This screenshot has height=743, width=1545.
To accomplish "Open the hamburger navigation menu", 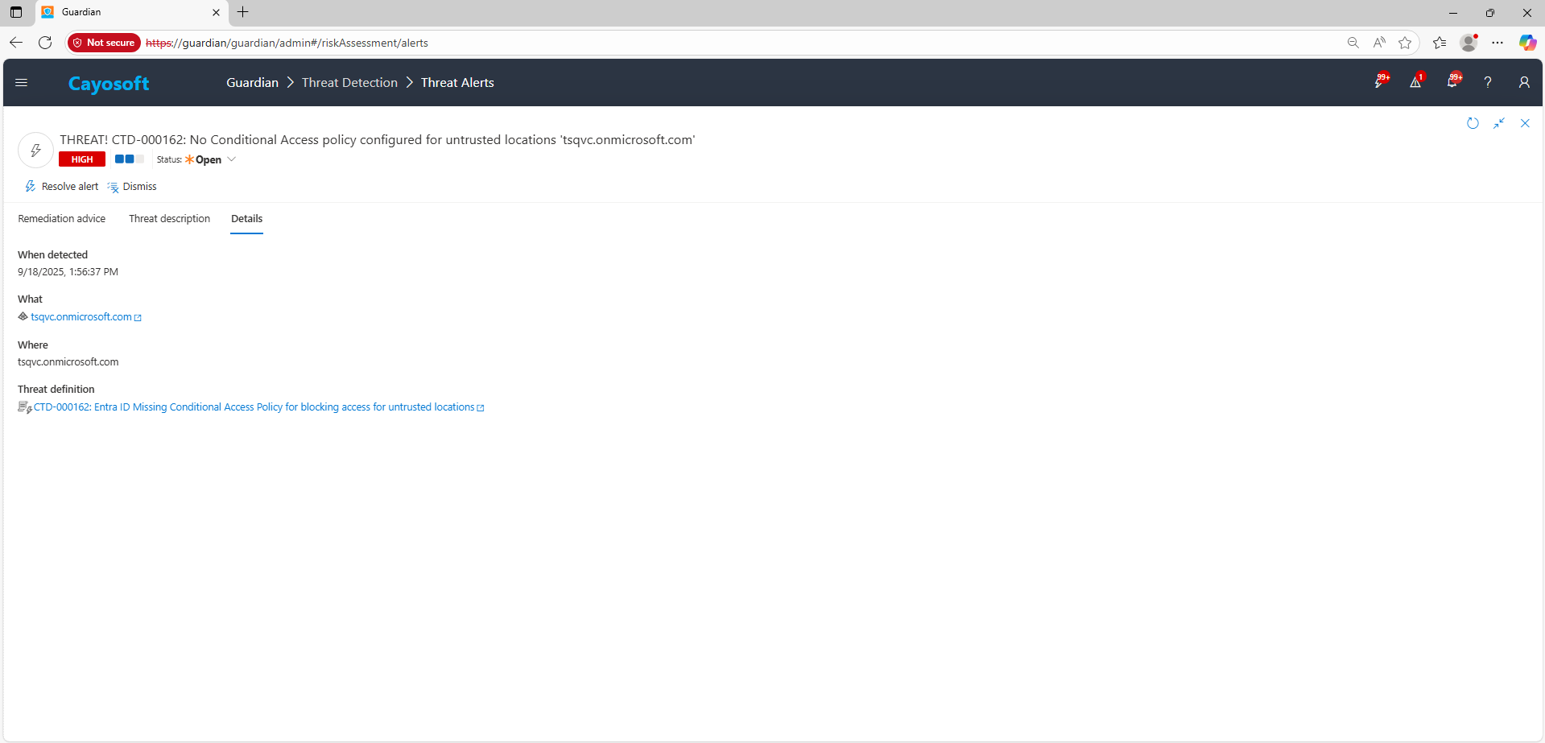I will click(x=22, y=82).
